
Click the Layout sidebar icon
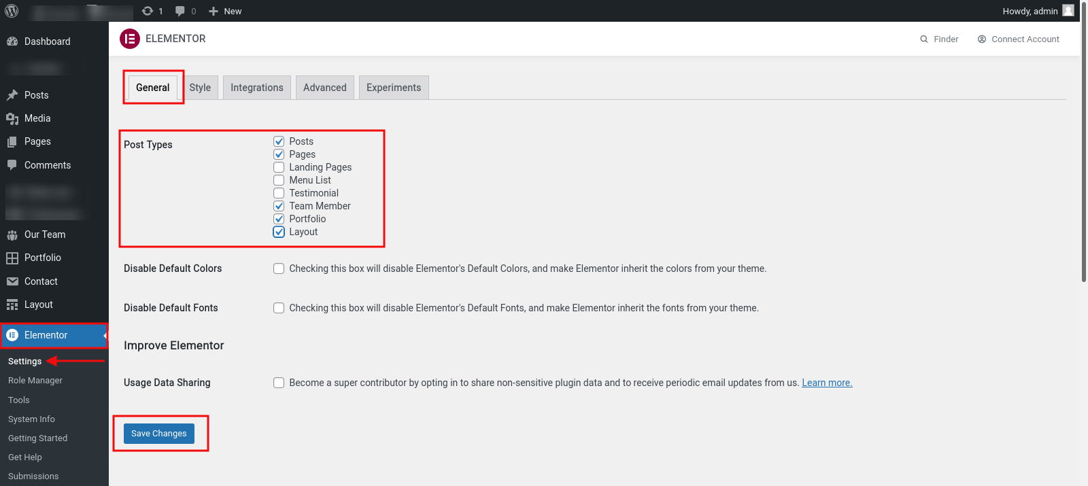tap(12, 305)
